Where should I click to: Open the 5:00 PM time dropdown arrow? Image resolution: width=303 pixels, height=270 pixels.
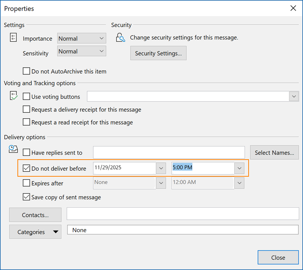(239, 168)
